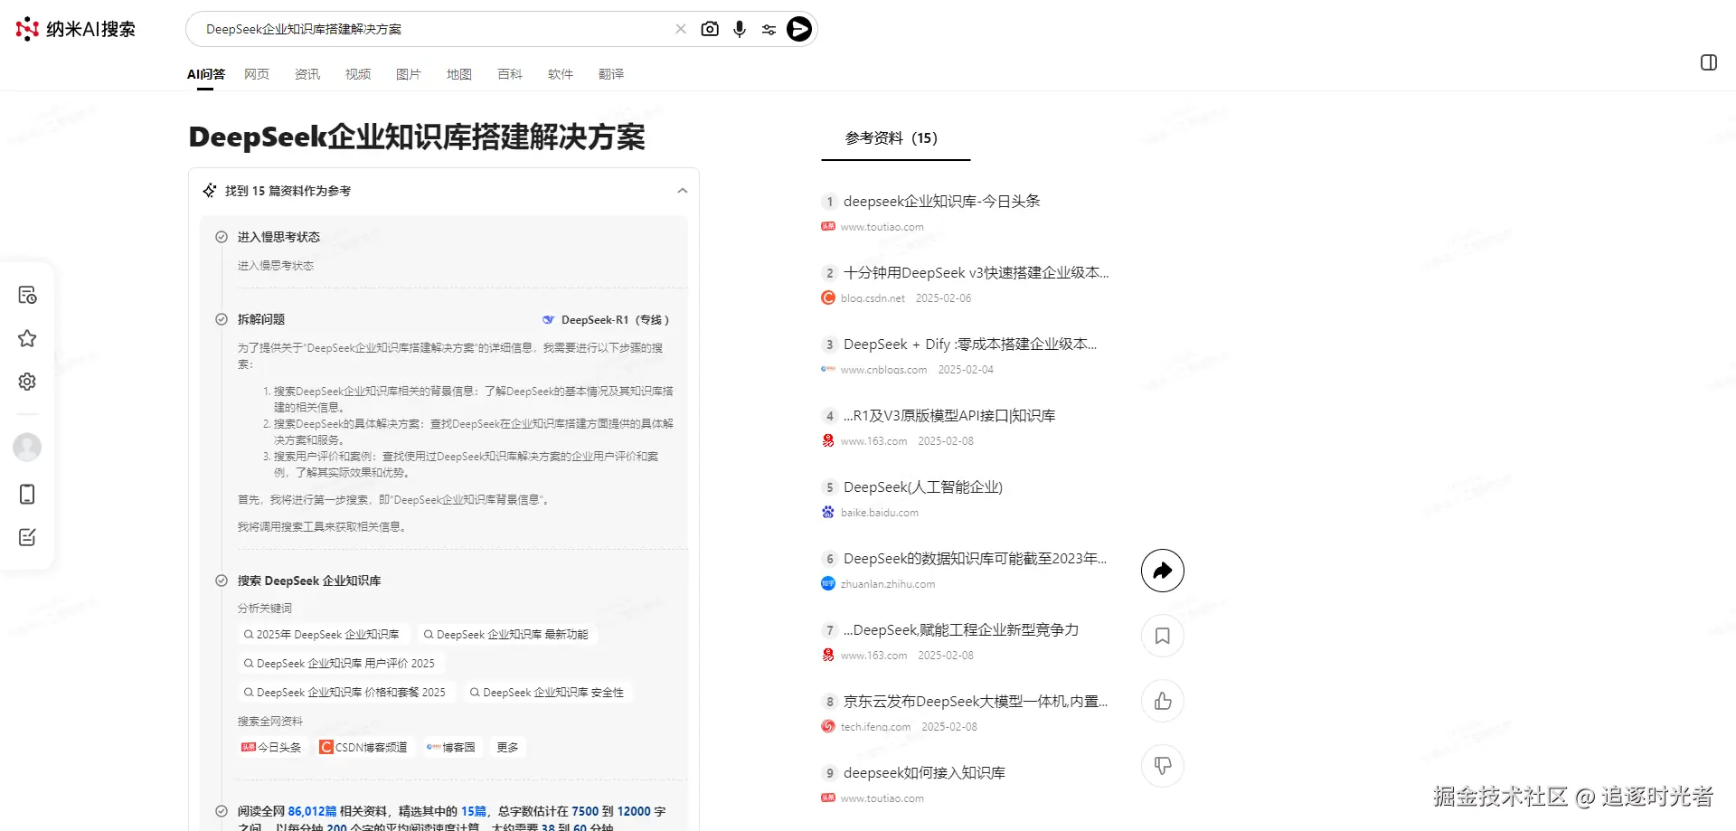The height and width of the screenshot is (831, 1736).
Task: Open reference DeepSeek + Dify 零成本搭建
Action: coord(970,344)
